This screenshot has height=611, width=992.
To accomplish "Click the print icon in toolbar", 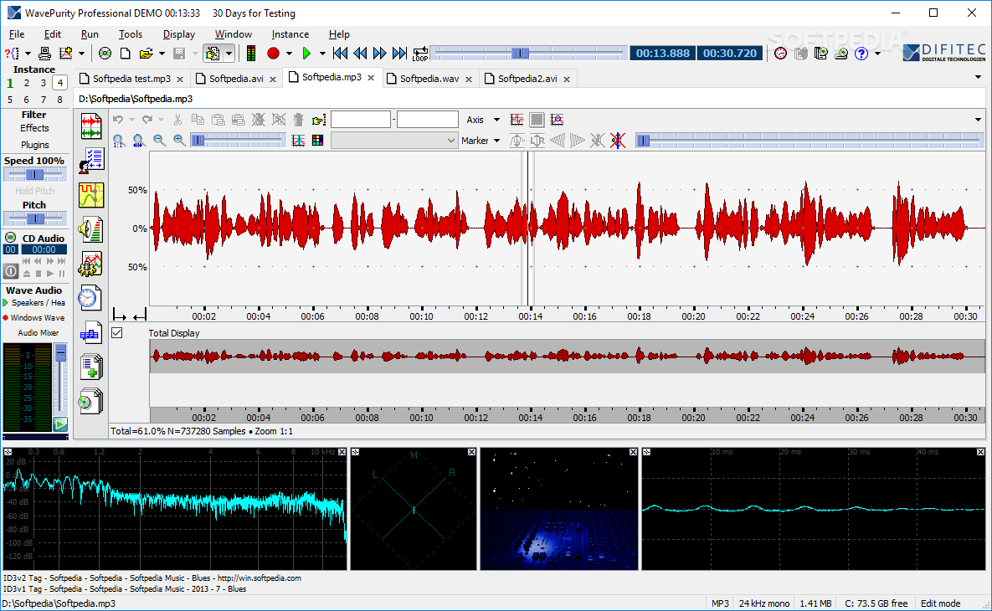I will pyautogui.click(x=45, y=54).
